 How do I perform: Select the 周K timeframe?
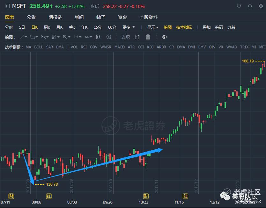point(47,27)
